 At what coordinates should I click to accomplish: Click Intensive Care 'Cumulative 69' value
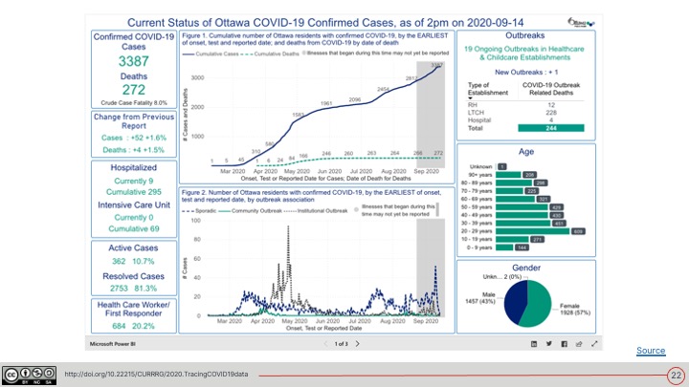coord(134,229)
